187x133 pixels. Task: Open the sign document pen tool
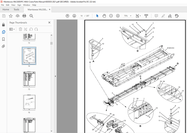pyautogui.click(x=170, y=16)
